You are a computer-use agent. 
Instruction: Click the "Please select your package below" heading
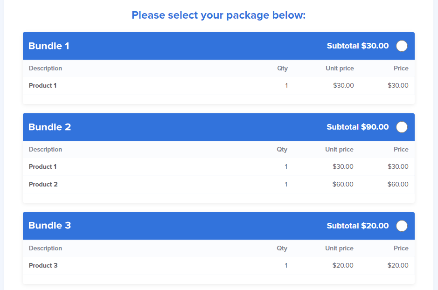[218, 15]
